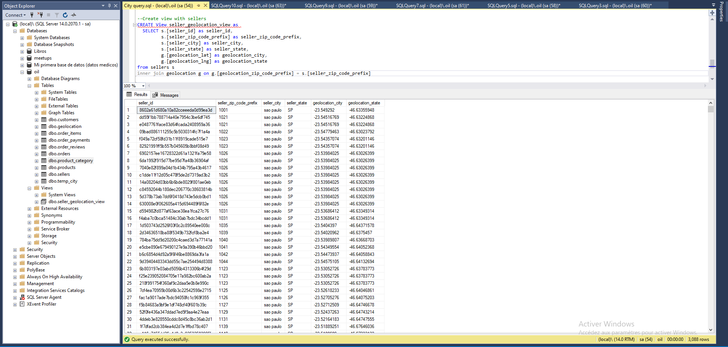Click the dbo.seller_geolocation_view view icon
The width and height of the screenshot is (728, 347).
tap(44, 202)
